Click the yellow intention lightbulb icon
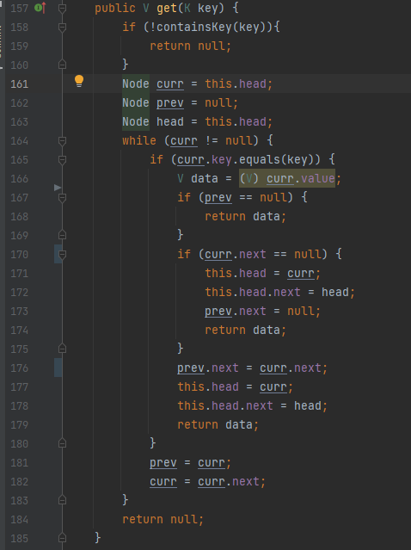 79,81
